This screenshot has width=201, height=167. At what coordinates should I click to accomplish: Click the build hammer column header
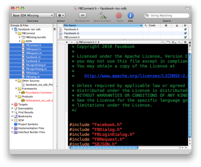point(145,25)
